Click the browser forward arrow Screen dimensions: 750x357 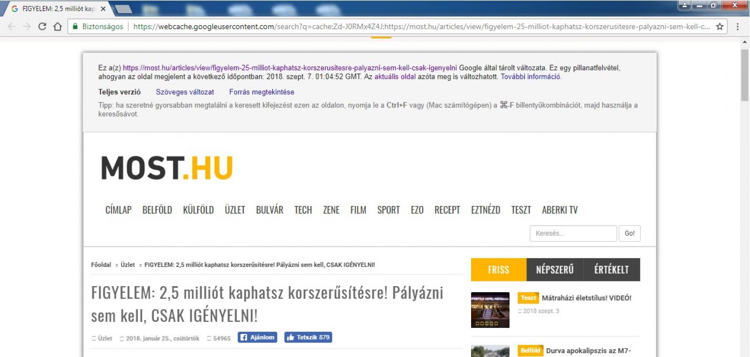[27, 27]
